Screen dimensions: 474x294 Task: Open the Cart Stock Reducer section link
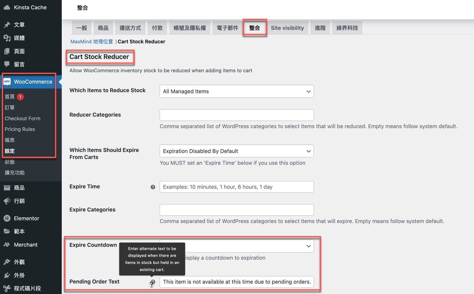[142, 42]
